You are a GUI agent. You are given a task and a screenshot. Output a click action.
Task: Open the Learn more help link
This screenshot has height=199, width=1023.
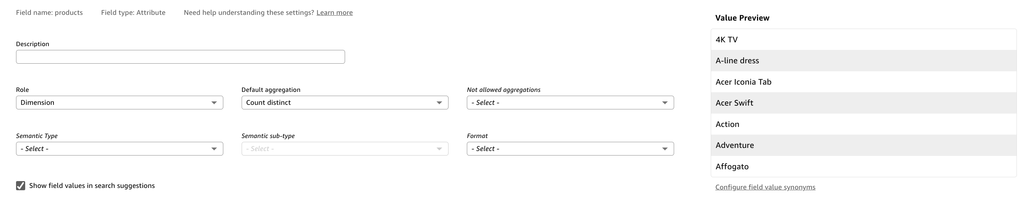[x=334, y=13]
